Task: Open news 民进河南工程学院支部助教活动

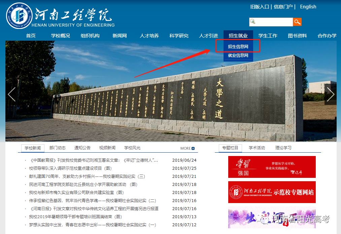Action: click(83, 185)
